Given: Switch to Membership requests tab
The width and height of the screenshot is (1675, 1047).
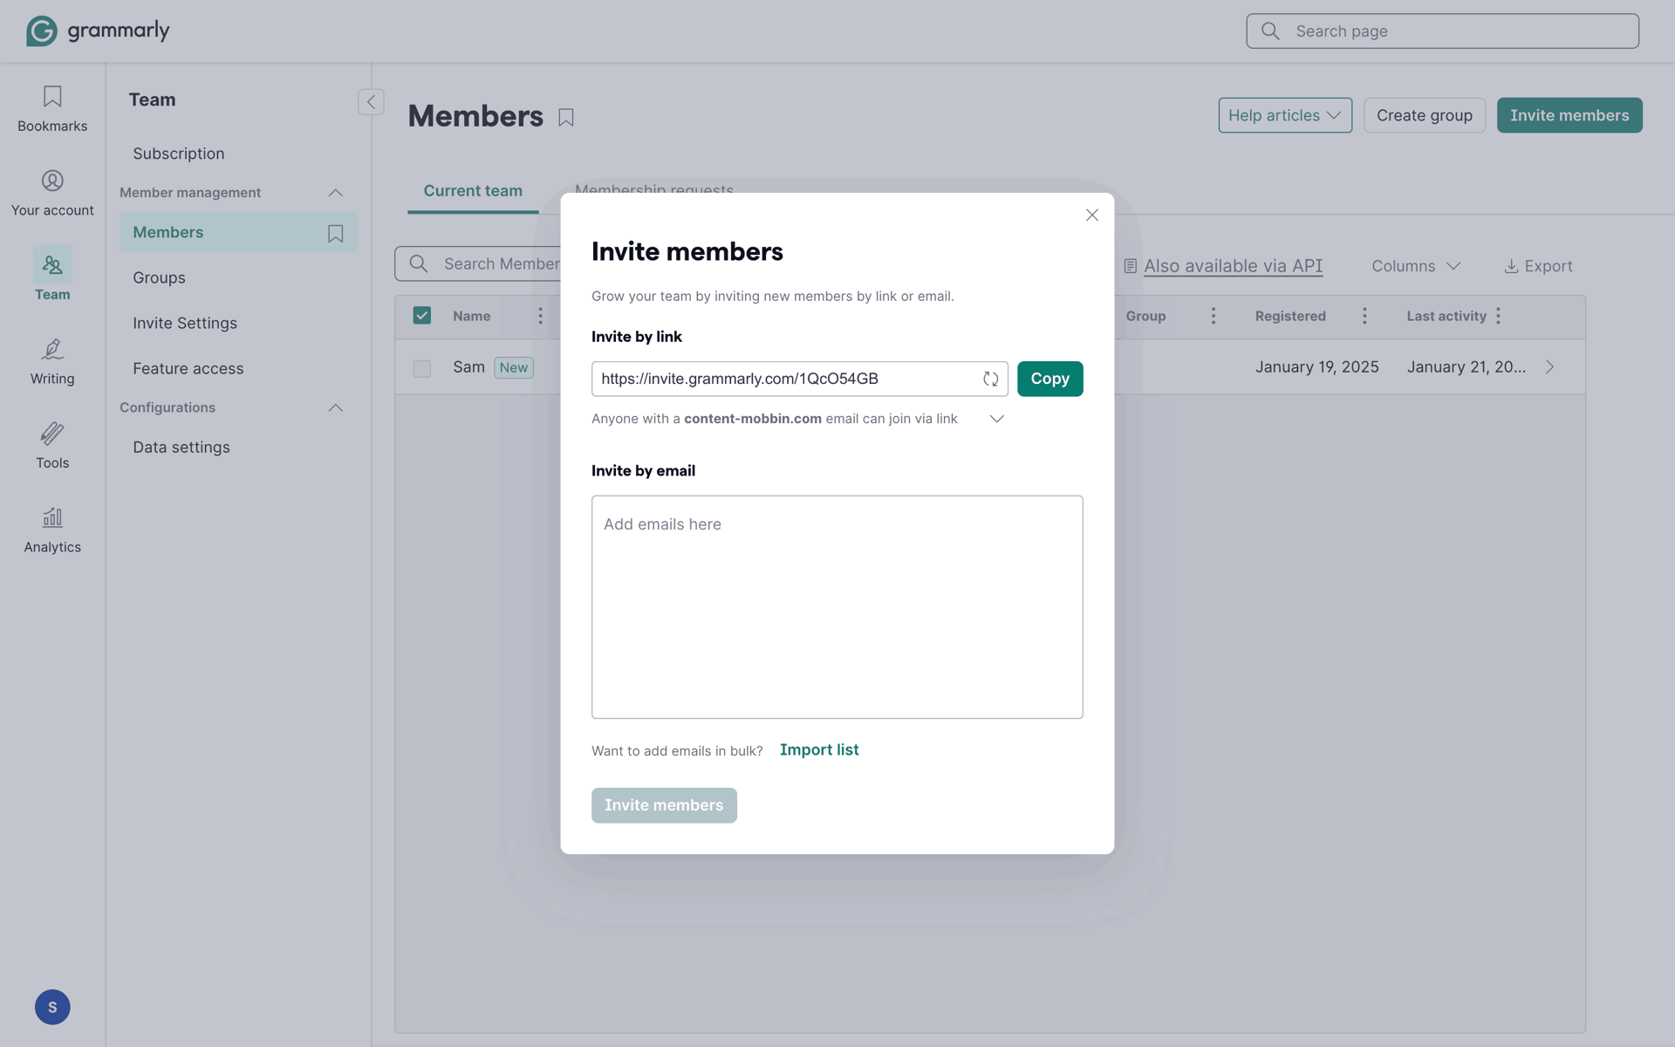Looking at the screenshot, I should coord(654,188).
